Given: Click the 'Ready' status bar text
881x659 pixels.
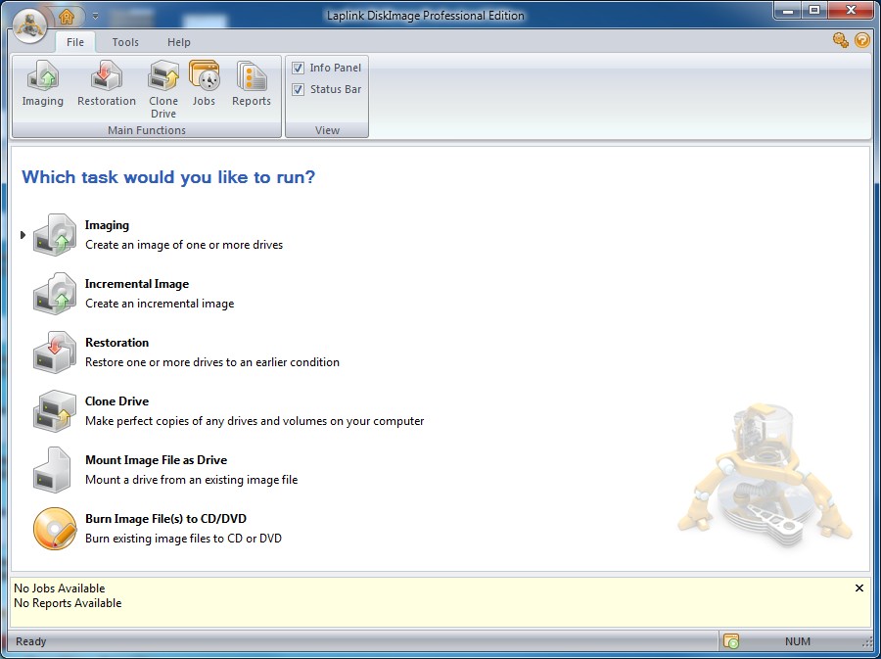Looking at the screenshot, I should coord(31,641).
